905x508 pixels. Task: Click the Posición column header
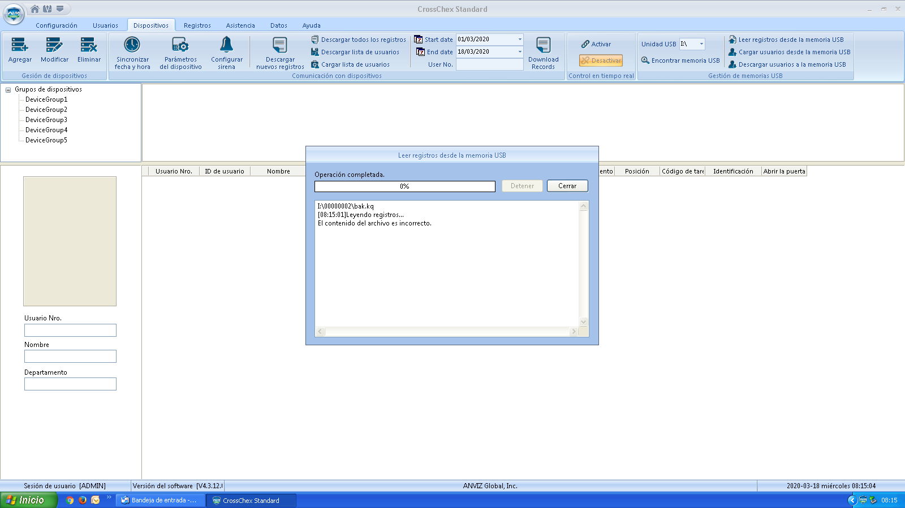point(637,171)
